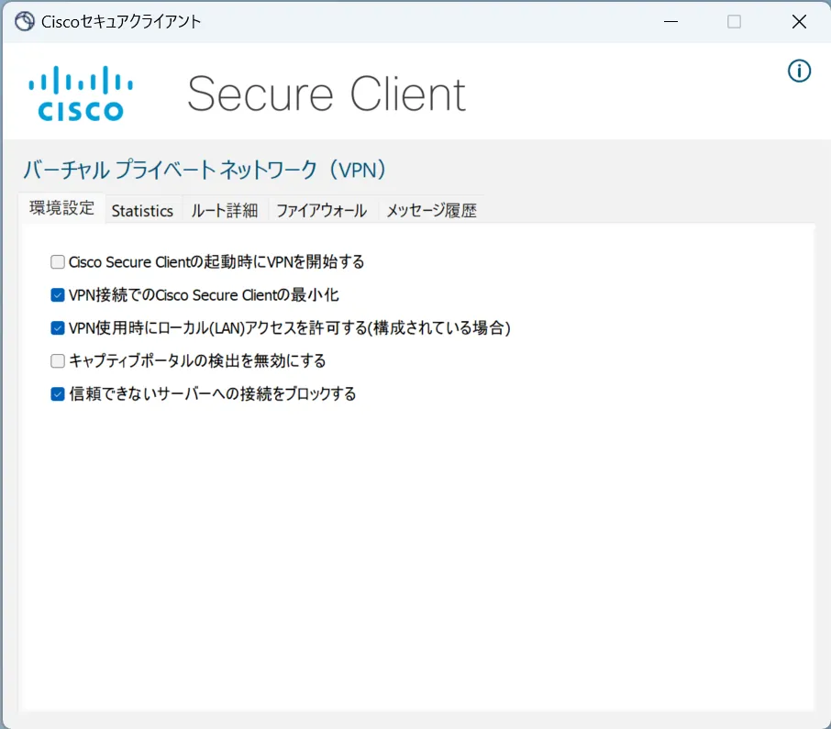Click the large Secure Client header text

click(327, 94)
